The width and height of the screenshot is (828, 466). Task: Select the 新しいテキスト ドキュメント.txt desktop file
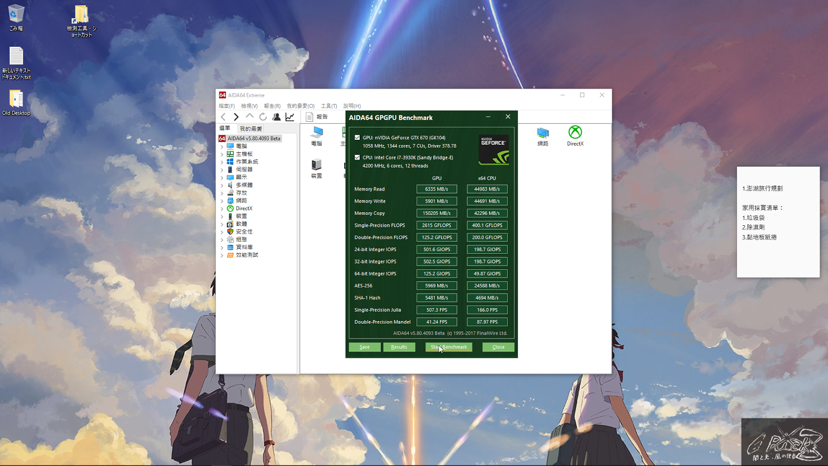tap(16, 63)
